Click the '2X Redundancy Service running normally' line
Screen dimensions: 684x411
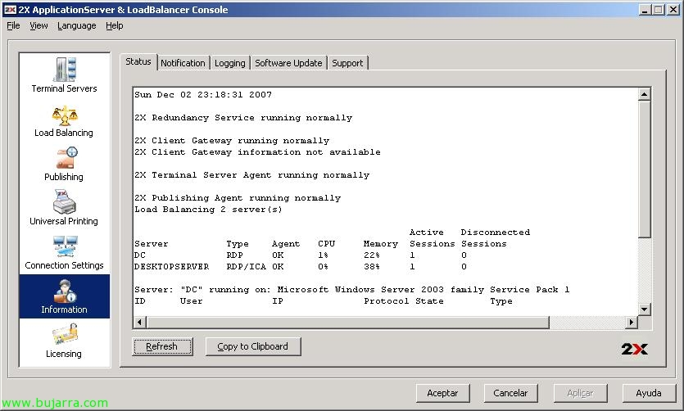[x=243, y=118]
